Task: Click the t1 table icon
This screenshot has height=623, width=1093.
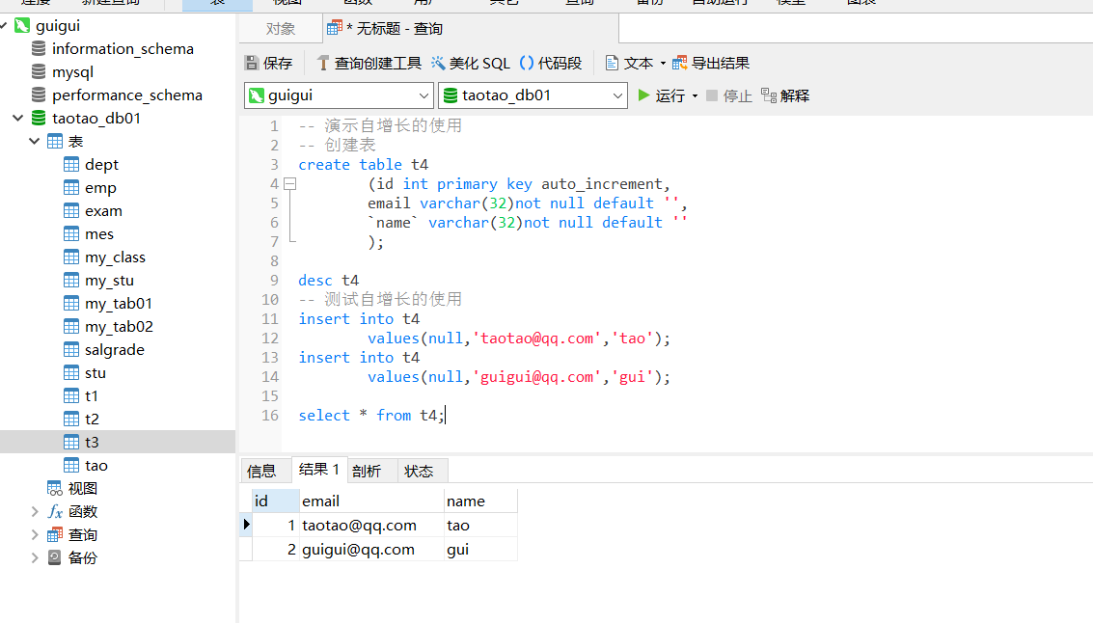Action: tap(71, 395)
